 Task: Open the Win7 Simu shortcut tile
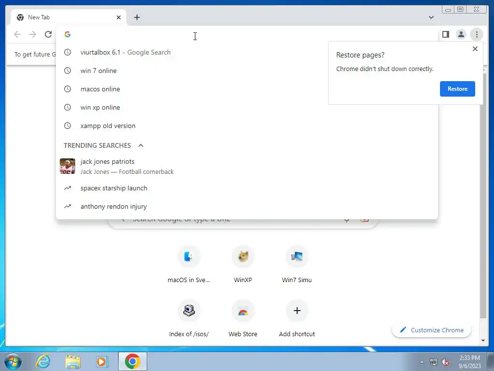[x=297, y=264]
